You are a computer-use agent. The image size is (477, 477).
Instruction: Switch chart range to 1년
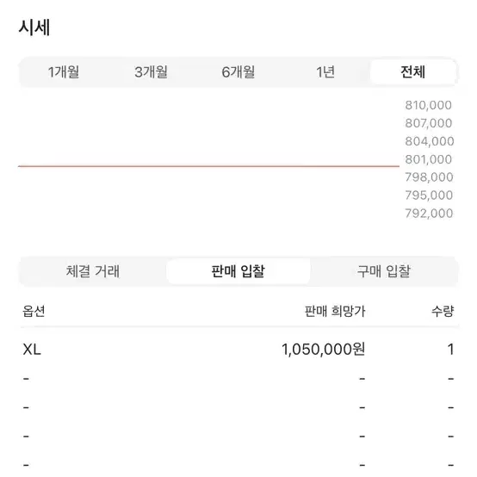click(x=325, y=72)
